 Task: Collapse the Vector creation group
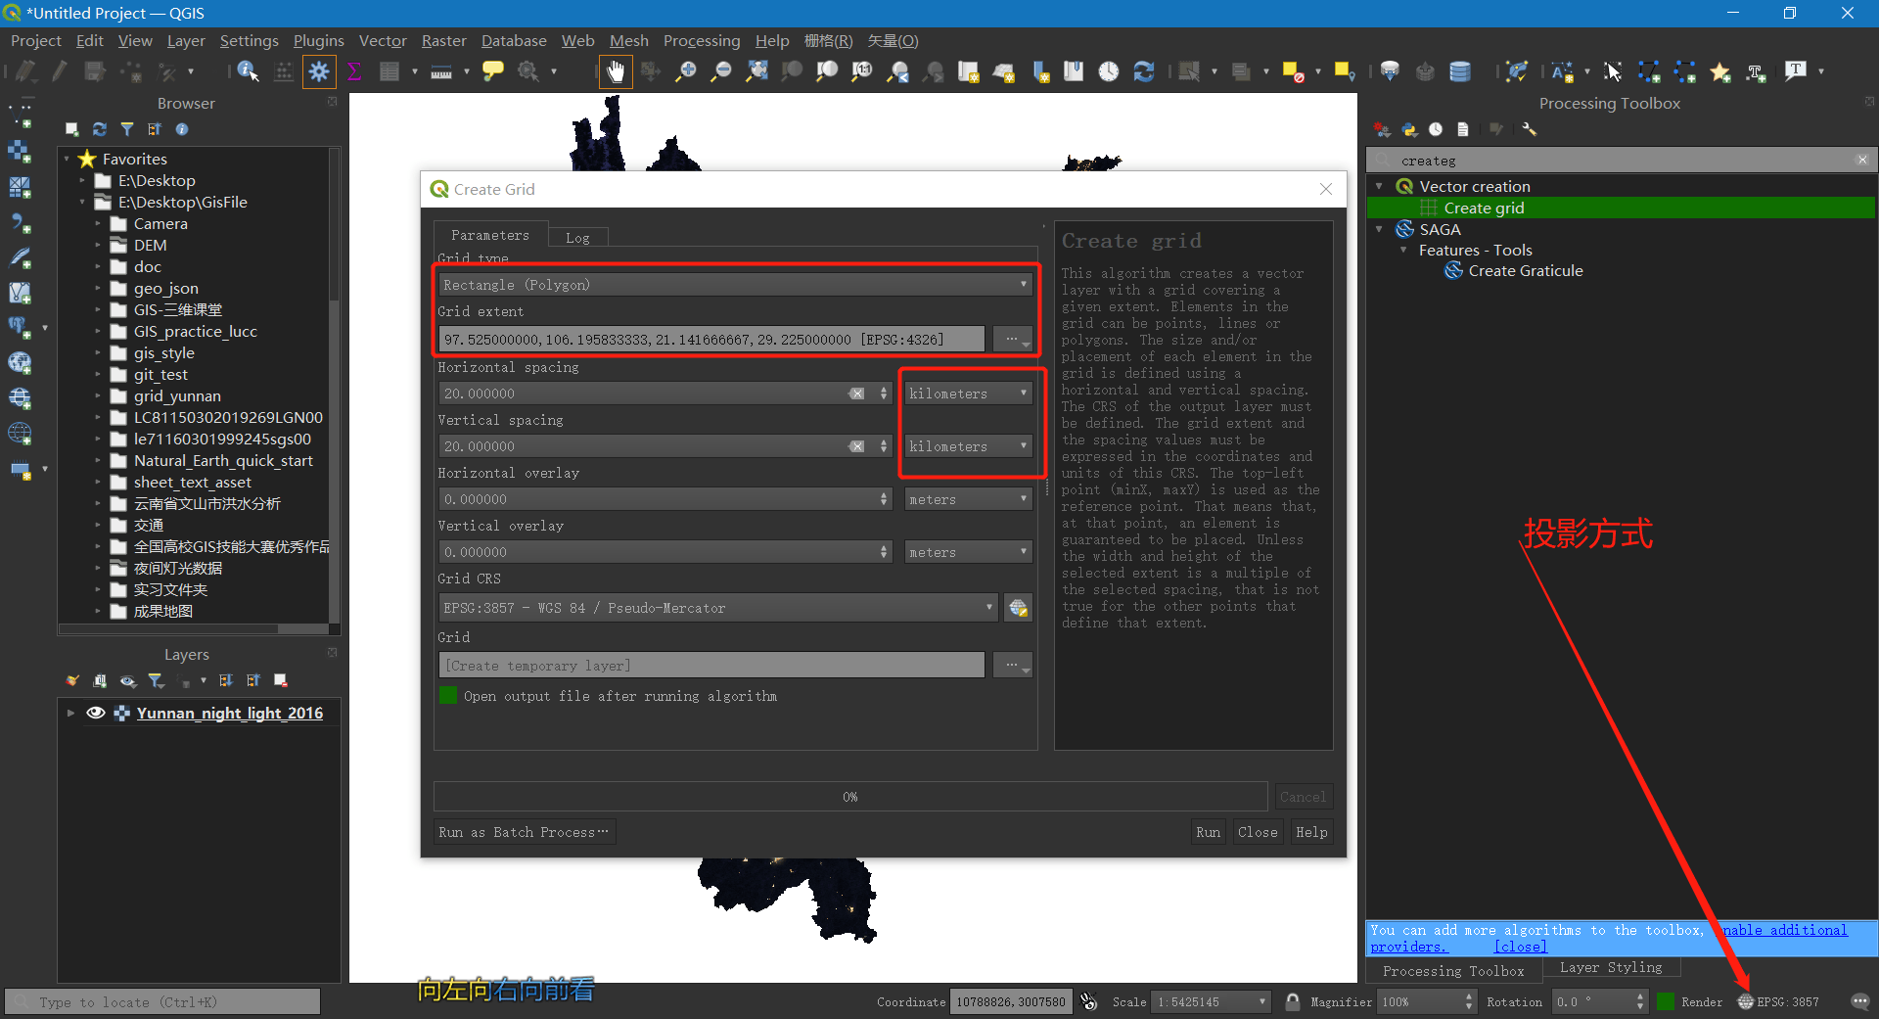point(1379,186)
